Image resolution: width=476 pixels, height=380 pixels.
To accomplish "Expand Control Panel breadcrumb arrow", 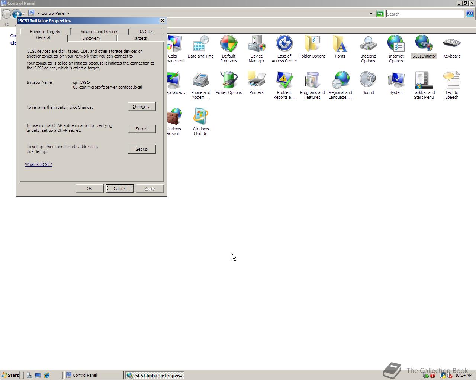I will coord(68,13).
